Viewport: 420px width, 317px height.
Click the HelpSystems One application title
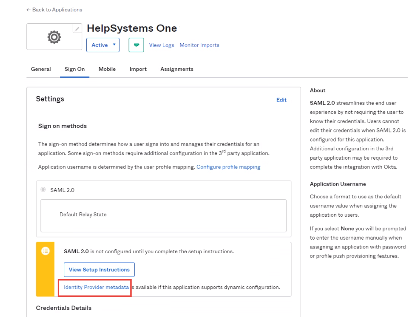pos(132,28)
